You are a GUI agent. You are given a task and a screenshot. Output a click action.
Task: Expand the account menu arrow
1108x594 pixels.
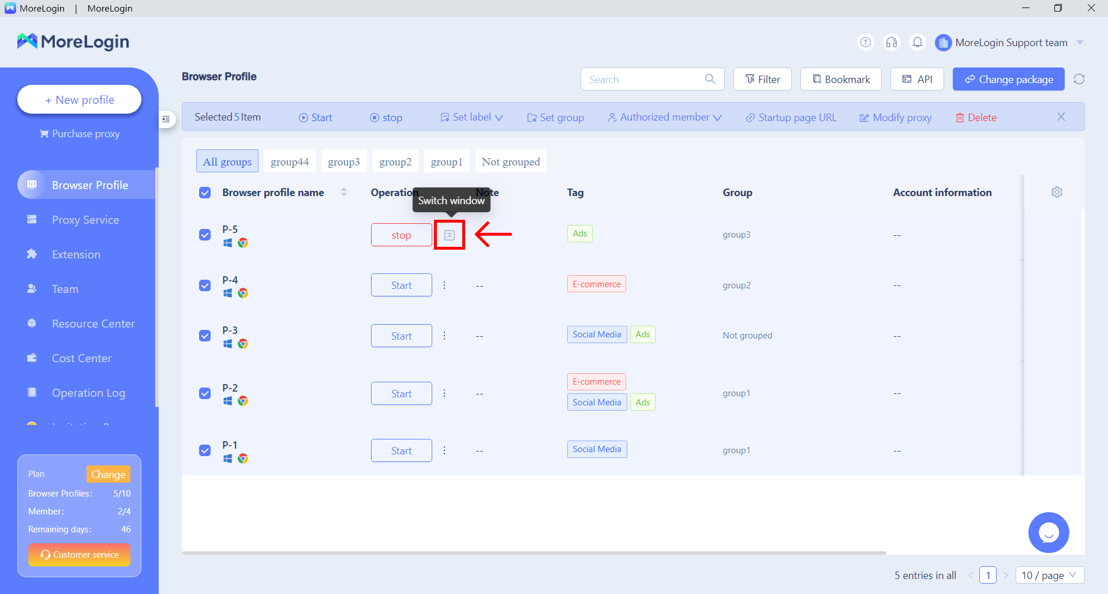(x=1080, y=43)
